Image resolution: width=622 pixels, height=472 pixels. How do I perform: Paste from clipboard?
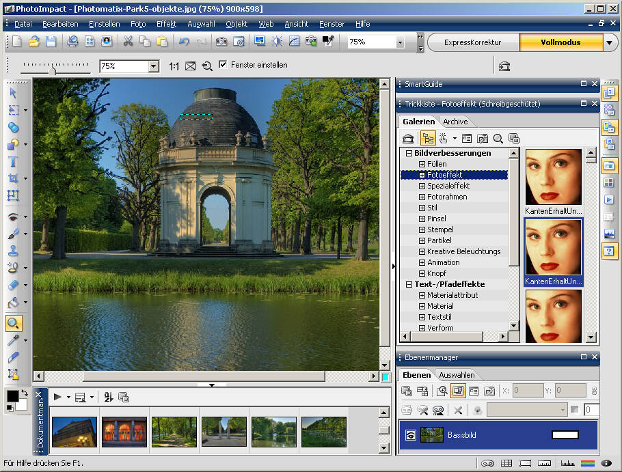point(162,41)
